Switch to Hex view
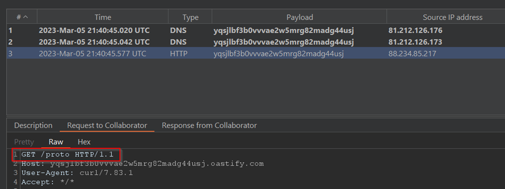The image size is (505, 189). coord(84,142)
